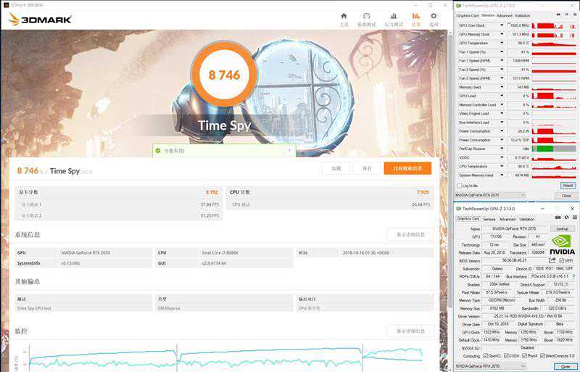The width and height of the screenshot is (580, 372).
Task: Toggle the UEFI checkbox
Action: 561,260
